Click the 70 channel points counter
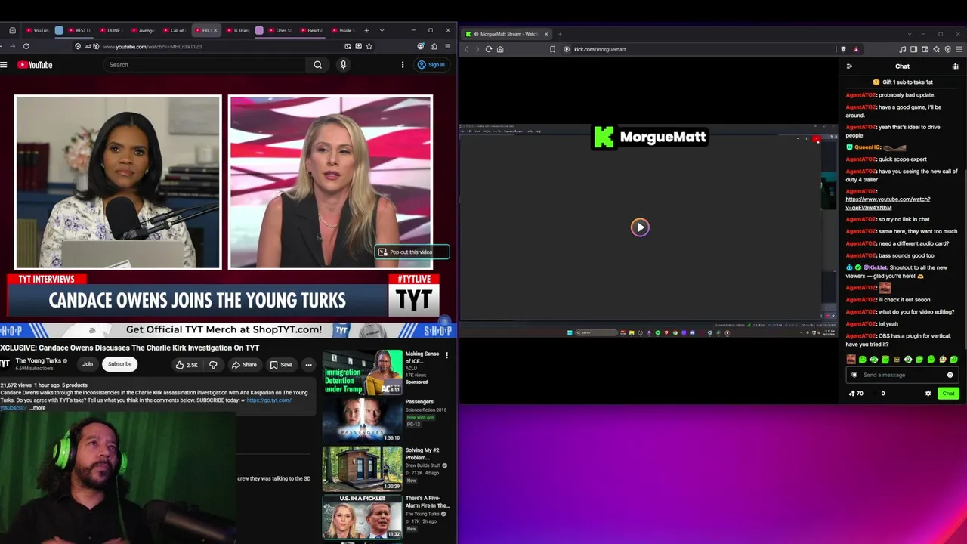 (857, 394)
